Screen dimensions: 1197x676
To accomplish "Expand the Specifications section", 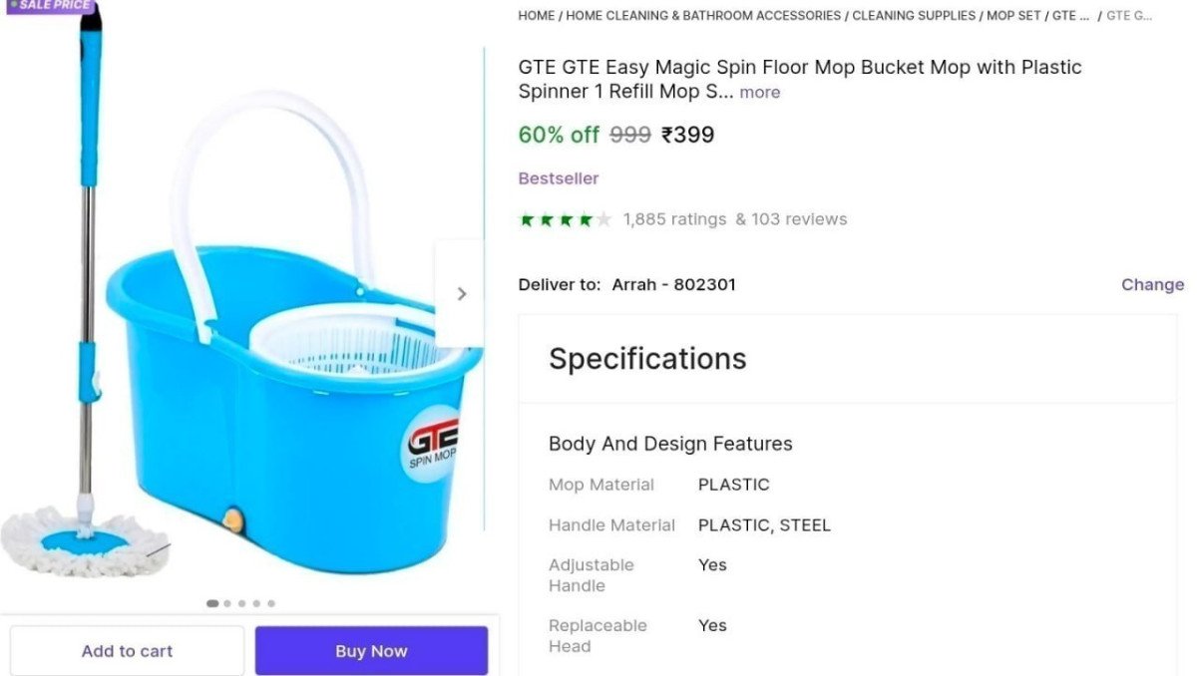I will [x=646, y=359].
